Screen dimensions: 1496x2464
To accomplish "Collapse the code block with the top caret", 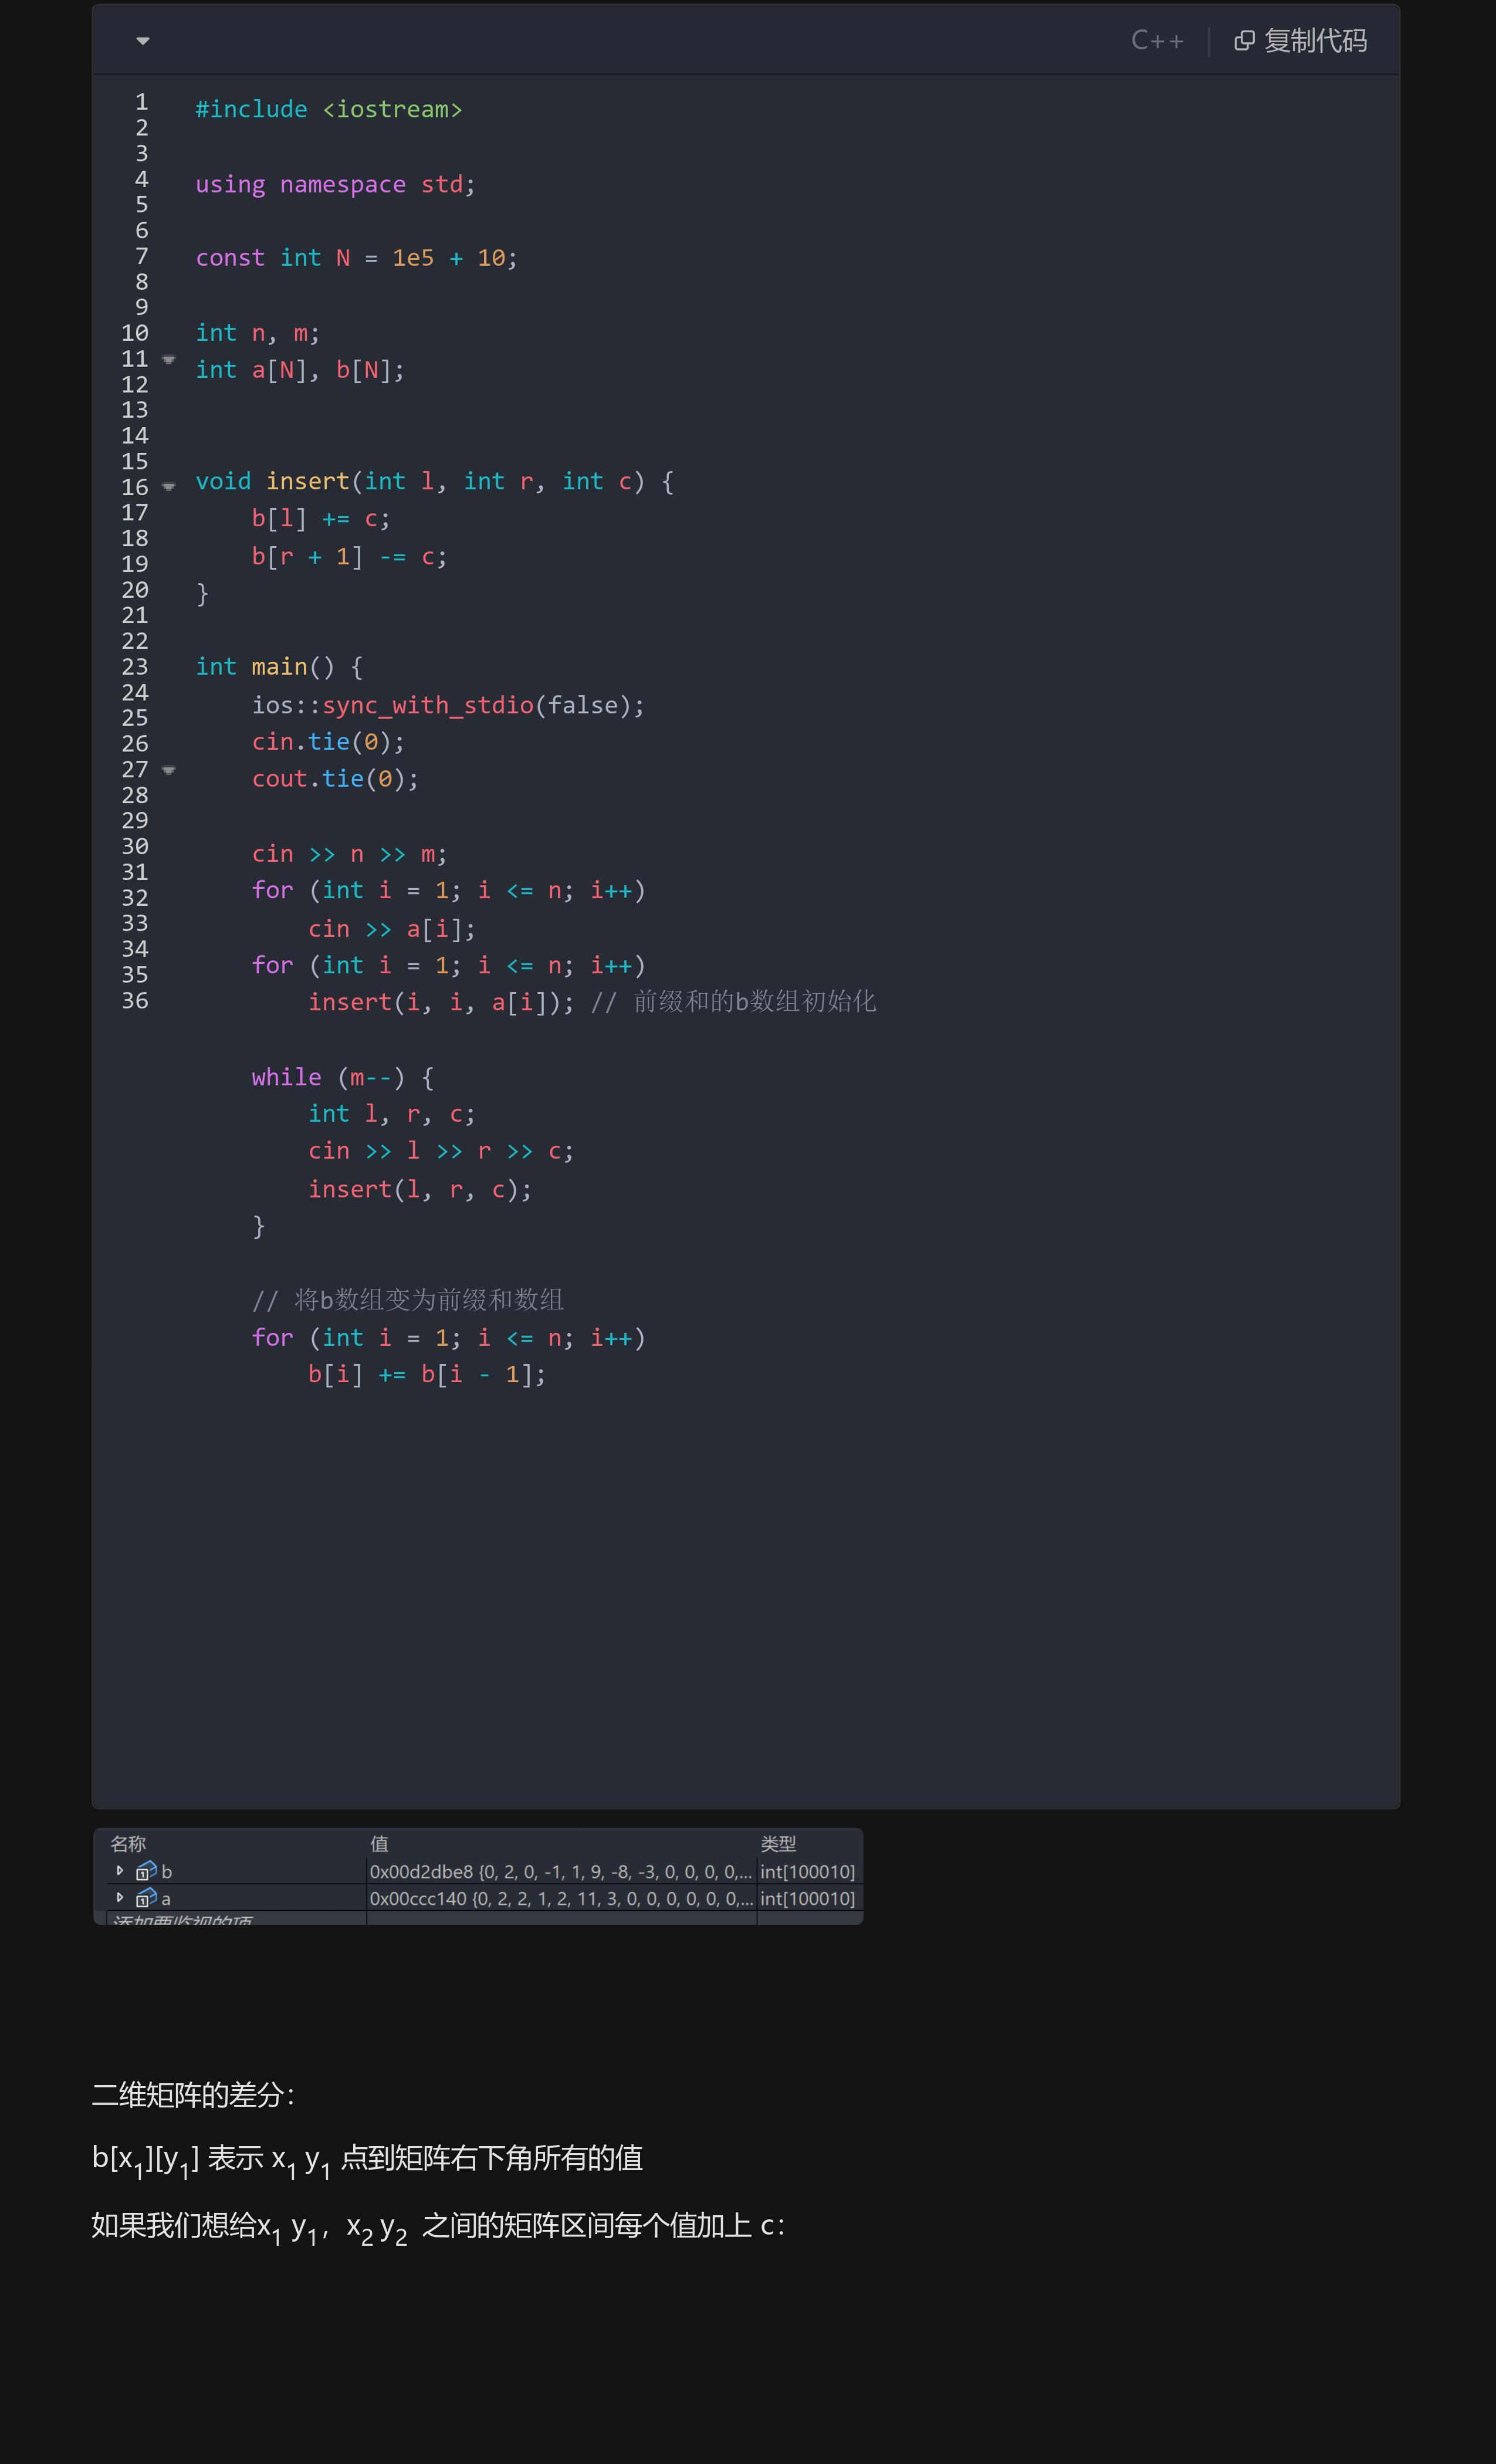I will [143, 41].
